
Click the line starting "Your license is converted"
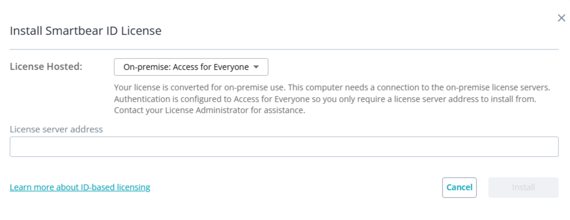332,88
